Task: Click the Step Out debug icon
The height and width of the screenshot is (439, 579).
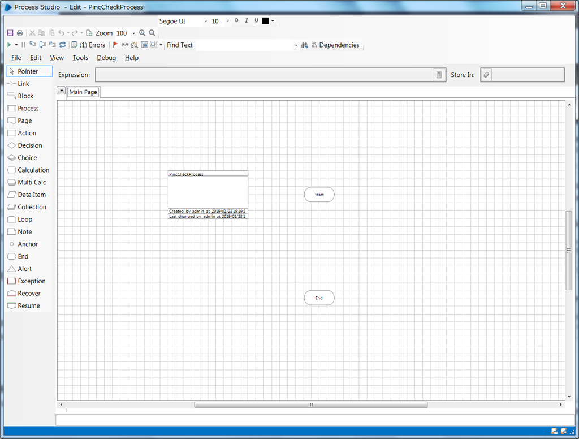Action: (x=53, y=45)
